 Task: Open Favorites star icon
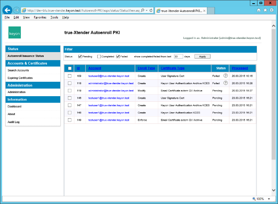(265, 10)
